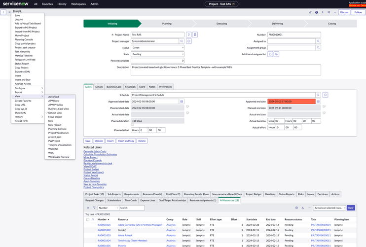Choose Advanced from the View submenu
The image size is (366, 247).
(60, 97)
